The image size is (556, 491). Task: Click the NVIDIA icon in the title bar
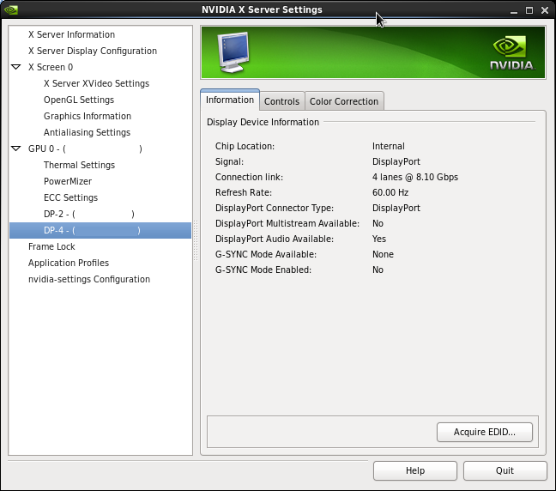click(11, 9)
